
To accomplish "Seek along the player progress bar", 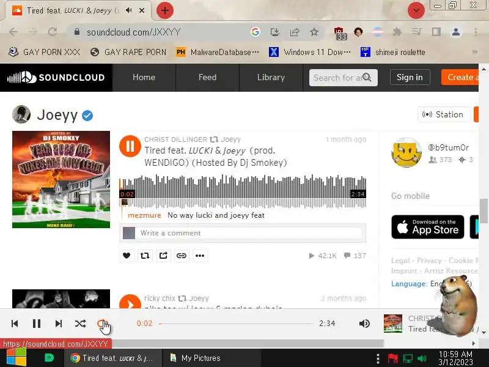I will [x=236, y=324].
